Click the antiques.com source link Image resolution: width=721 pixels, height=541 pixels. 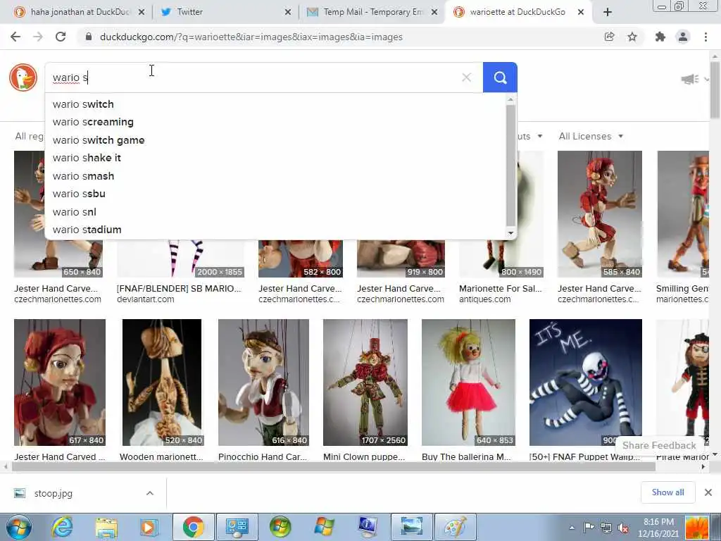tap(484, 299)
